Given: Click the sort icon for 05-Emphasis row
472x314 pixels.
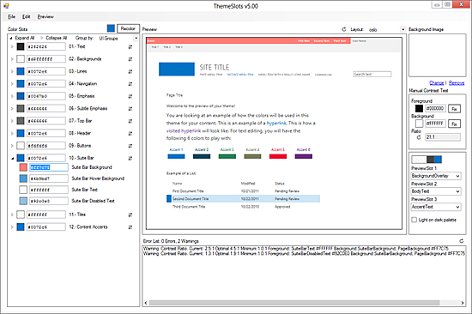Looking at the screenshot, I should 130,96.
